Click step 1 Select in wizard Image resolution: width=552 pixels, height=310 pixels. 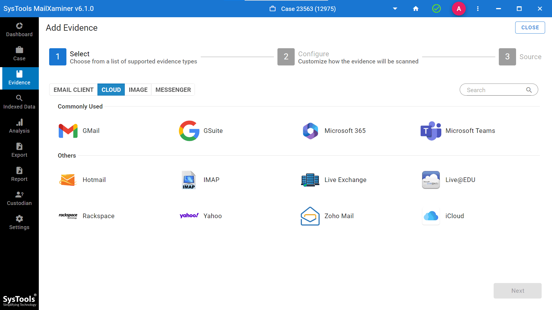tap(123, 57)
